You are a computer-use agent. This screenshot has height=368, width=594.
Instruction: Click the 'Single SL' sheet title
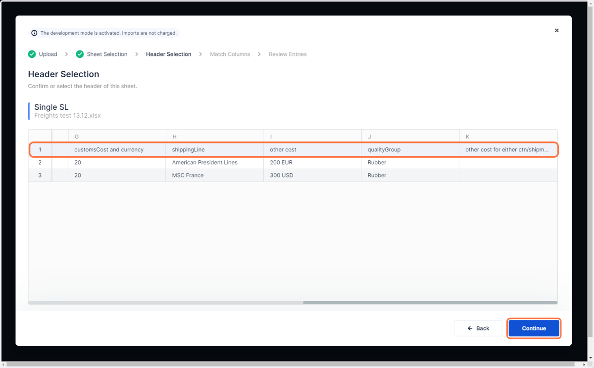tap(51, 107)
